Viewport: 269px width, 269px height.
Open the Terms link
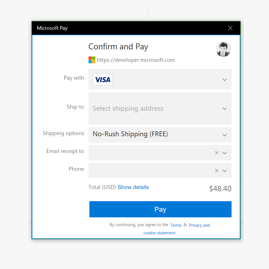[176, 225]
